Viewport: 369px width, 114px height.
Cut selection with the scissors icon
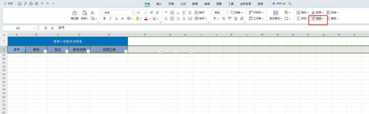click(92, 13)
